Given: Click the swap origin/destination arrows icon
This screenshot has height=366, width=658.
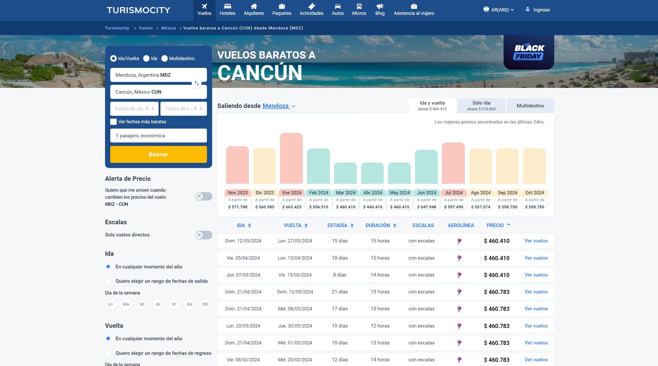Looking at the screenshot, I should tap(197, 84).
